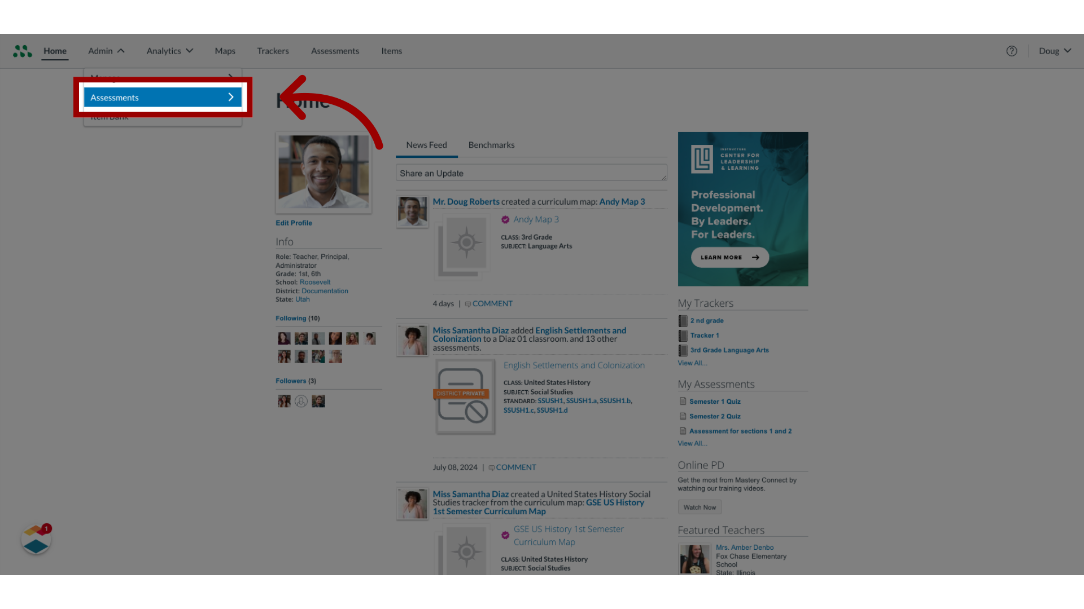Click Watch Now Online PD button
1084x609 pixels.
698,507
